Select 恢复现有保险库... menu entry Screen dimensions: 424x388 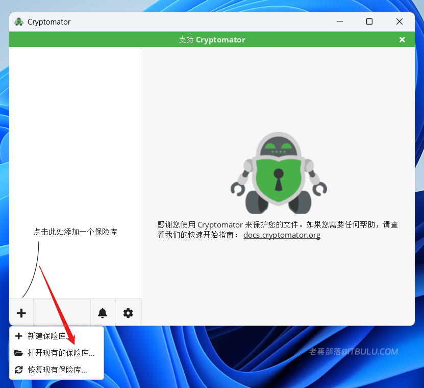click(x=57, y=370)
